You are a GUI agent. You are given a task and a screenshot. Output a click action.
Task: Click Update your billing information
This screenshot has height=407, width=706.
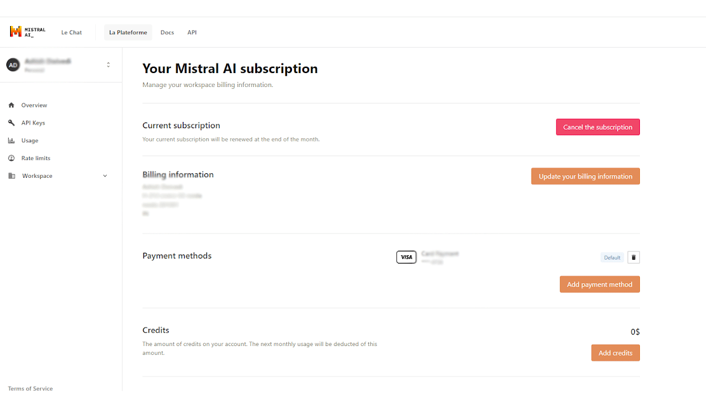point(585,176)
